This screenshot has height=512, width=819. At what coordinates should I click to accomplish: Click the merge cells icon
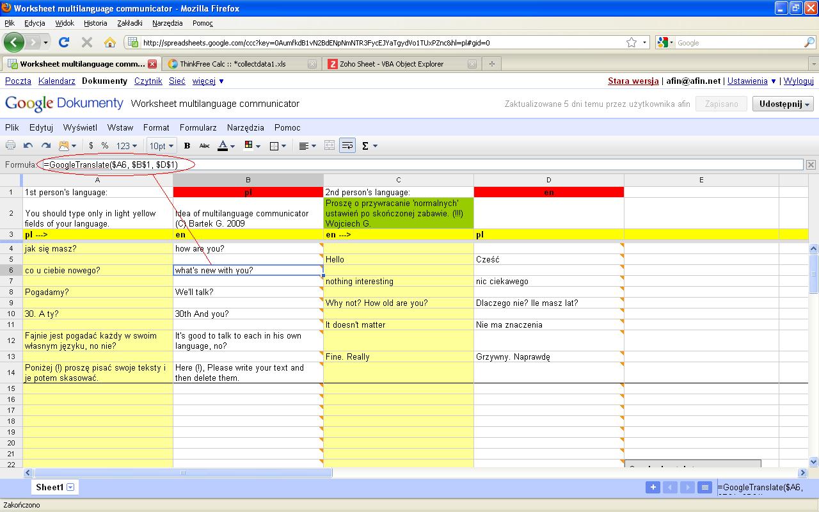pyautogui.click(x=329, y=146)
